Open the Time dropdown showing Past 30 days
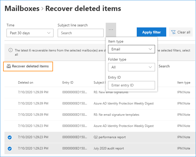 (30, 33)
